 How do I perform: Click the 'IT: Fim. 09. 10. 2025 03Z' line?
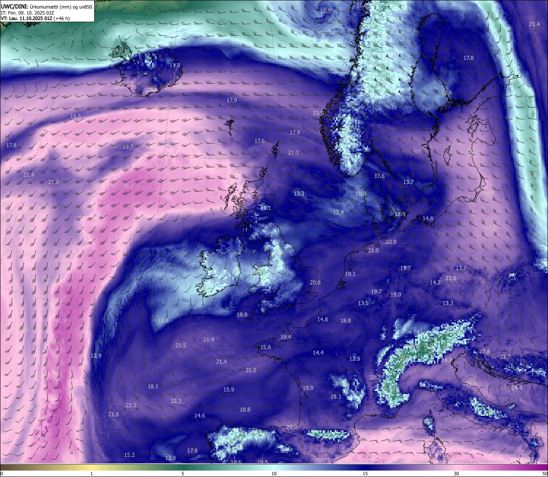27,13
